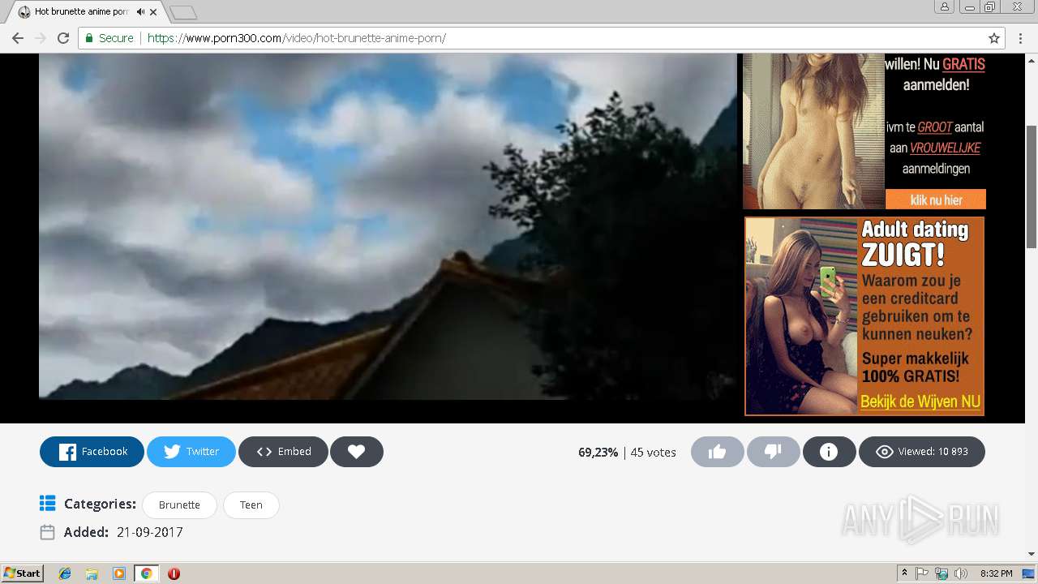Open the red Opera taskbar icon
This screenshot has width=1038, height=584.
174,573
